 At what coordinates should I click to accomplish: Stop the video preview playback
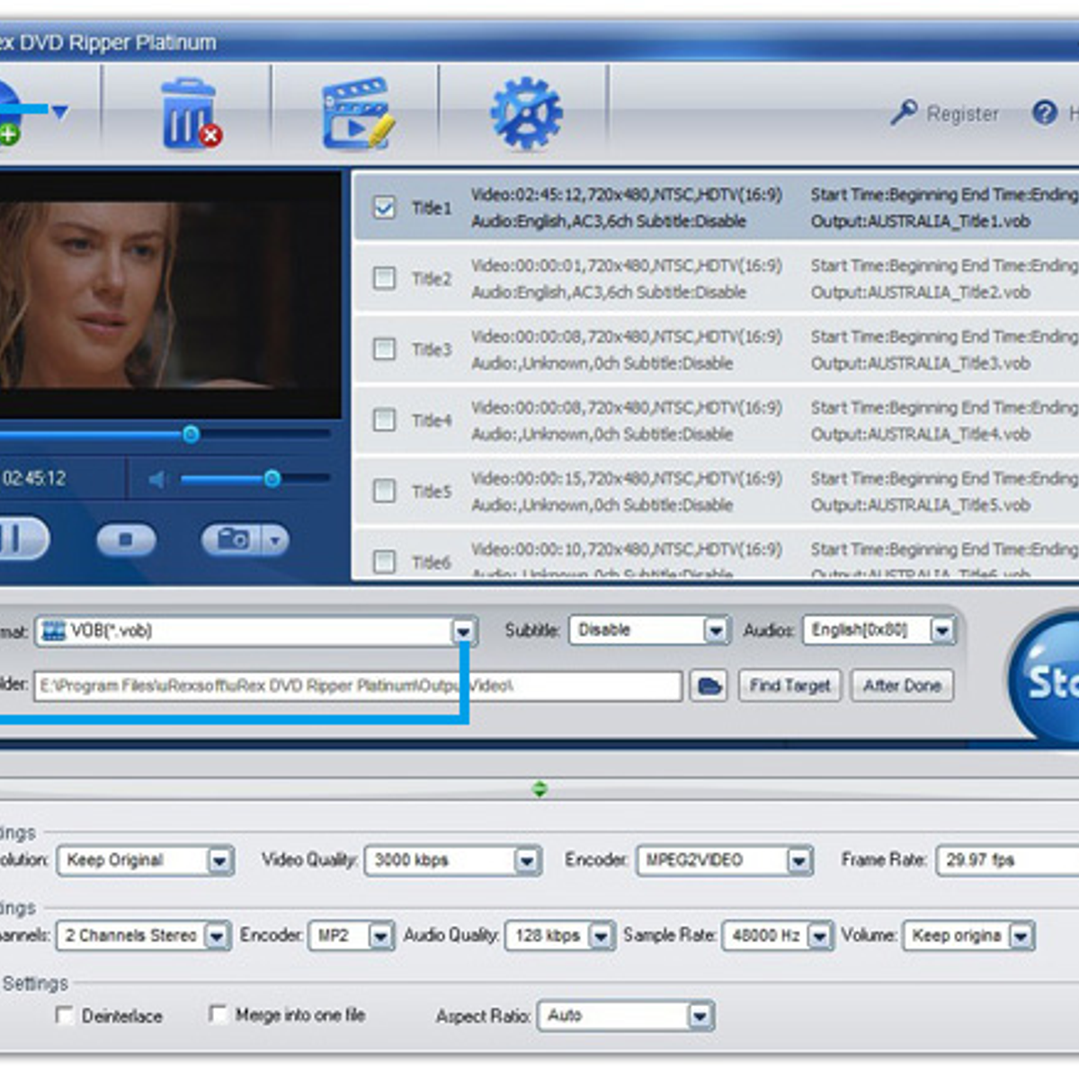pos(126,539)
